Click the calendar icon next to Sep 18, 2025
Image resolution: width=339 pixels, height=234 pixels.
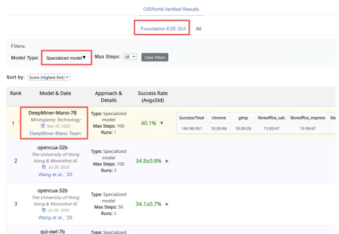tap(43, 126)
